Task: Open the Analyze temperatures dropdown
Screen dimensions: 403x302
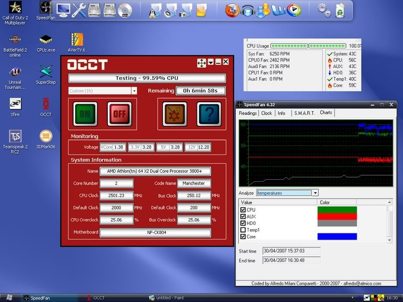Action: 315,193
